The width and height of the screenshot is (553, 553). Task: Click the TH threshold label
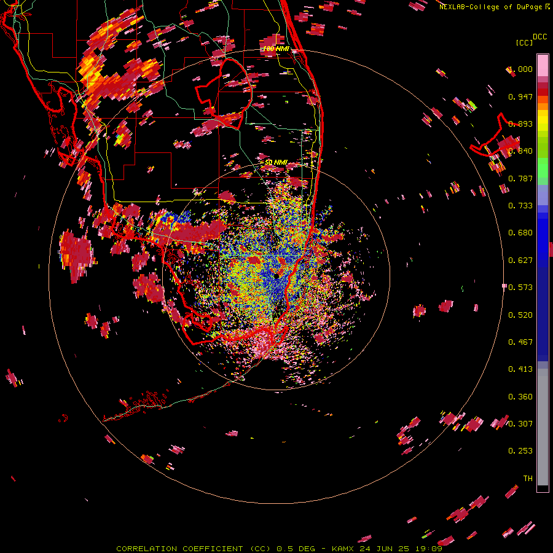pos(528,479)
